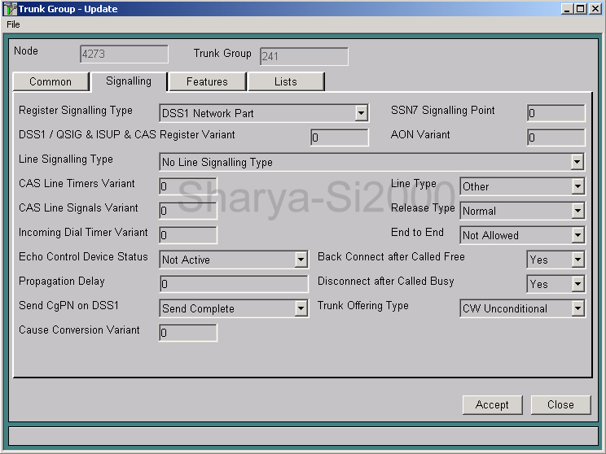Open the Echo Control Device Status dropdown
606x454 pixels.
(x=301, y=260)
